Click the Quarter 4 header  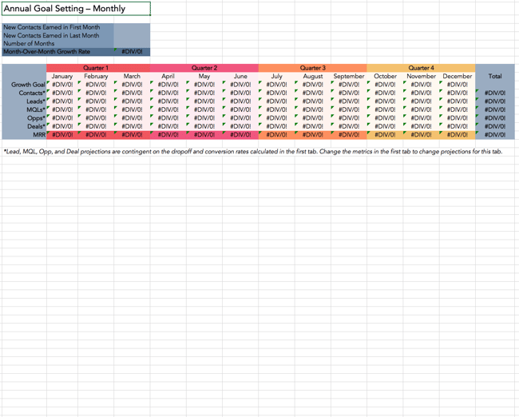tap(421, 68)
